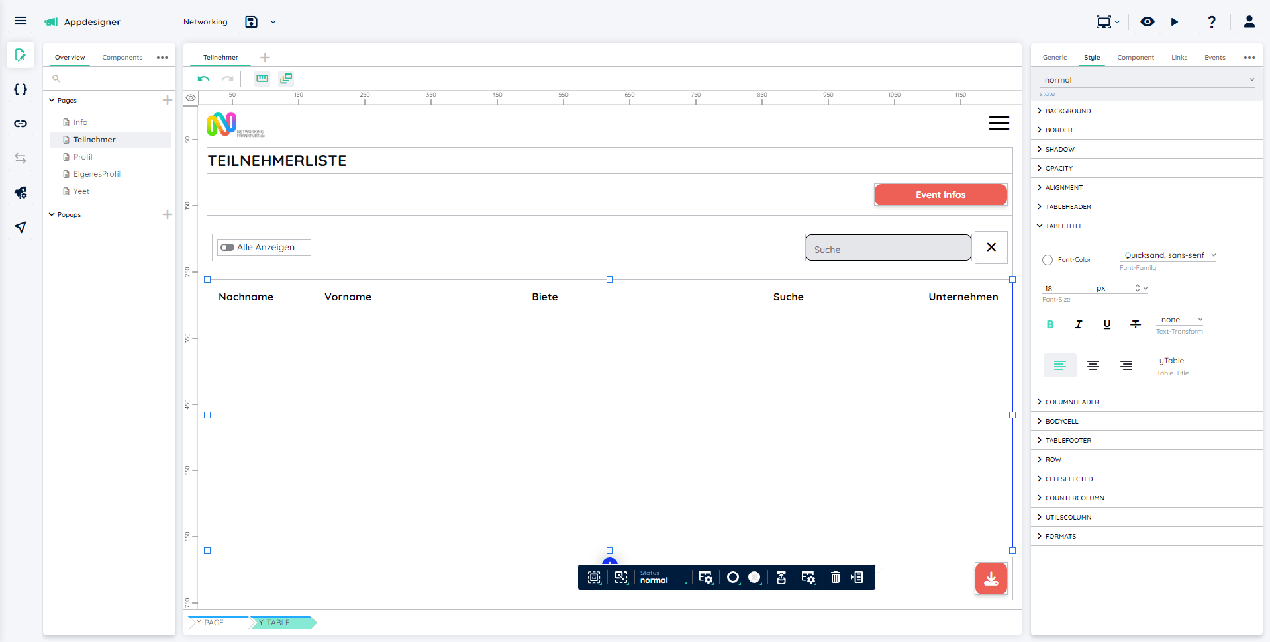
Task: Expand the BACKGROUND style section
Action: click(1066, 111)
